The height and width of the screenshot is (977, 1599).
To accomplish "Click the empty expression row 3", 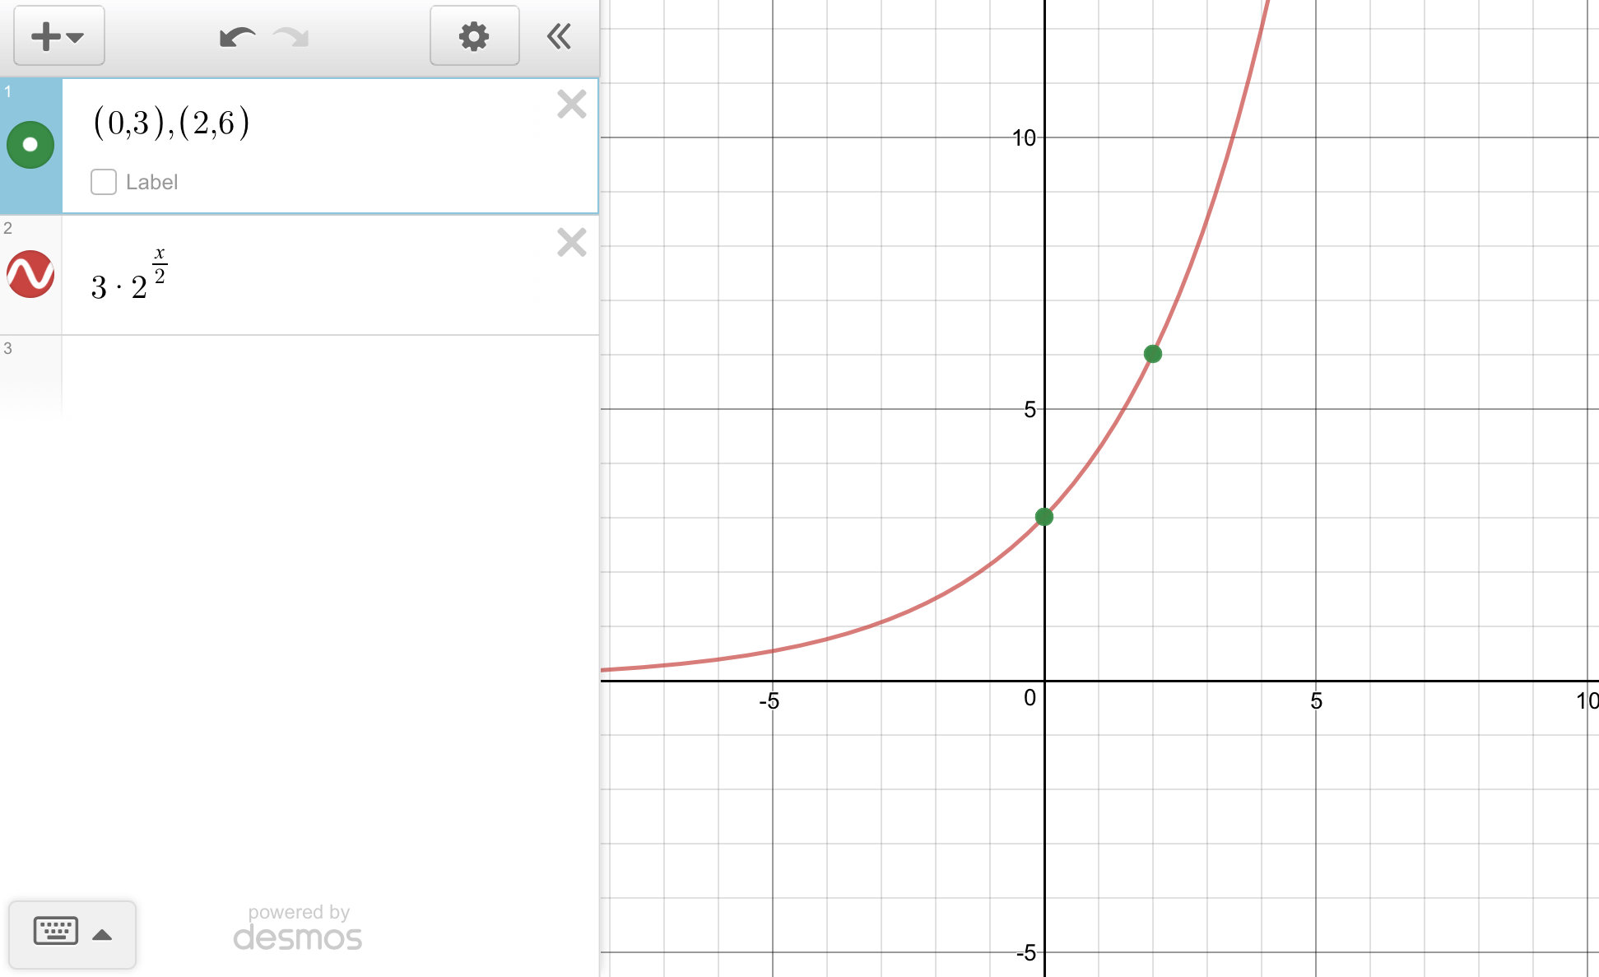I will click(329, 375).
